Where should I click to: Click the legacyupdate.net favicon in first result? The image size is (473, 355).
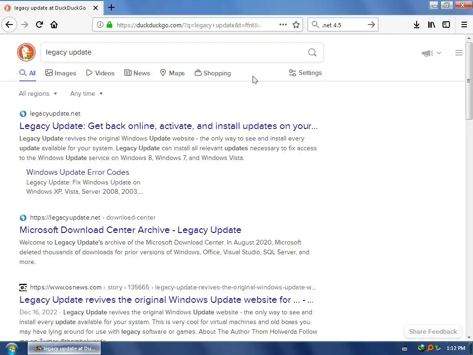[x=23, y=114]
